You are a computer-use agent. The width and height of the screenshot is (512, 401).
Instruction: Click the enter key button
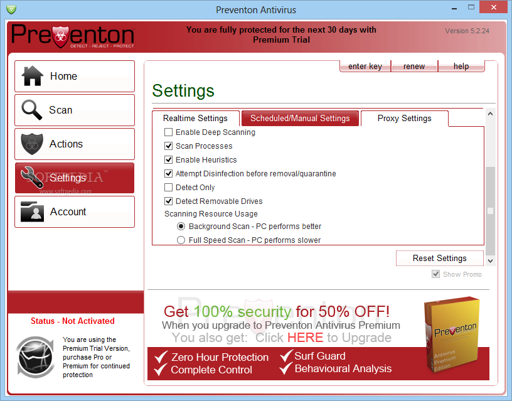365,67
